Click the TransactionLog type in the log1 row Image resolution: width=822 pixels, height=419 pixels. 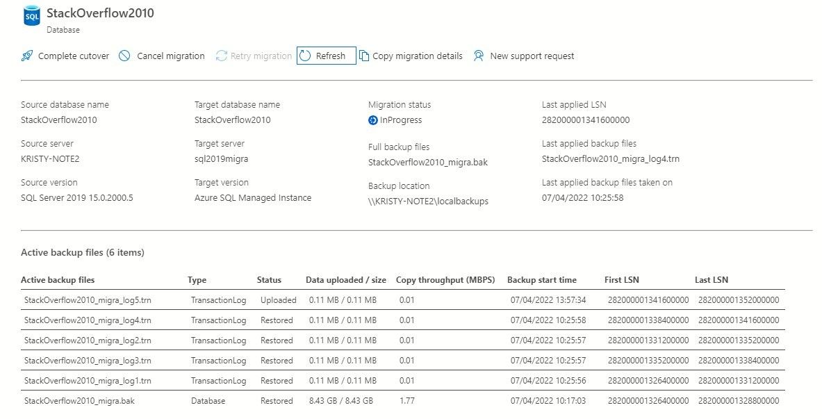[x=219, y=381]
